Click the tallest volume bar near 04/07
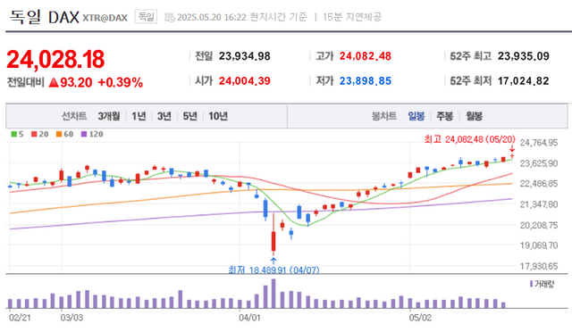 tap(273, 294)
